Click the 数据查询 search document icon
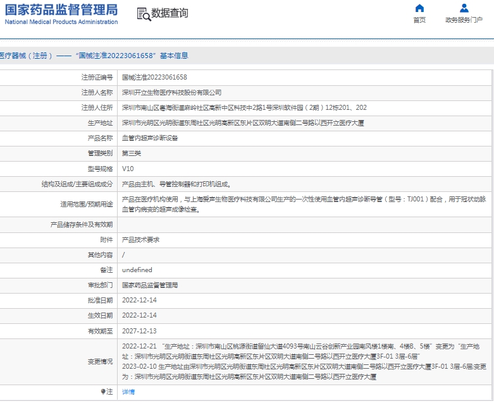Viewport: 494px width, 406px height. pos(144,15)
